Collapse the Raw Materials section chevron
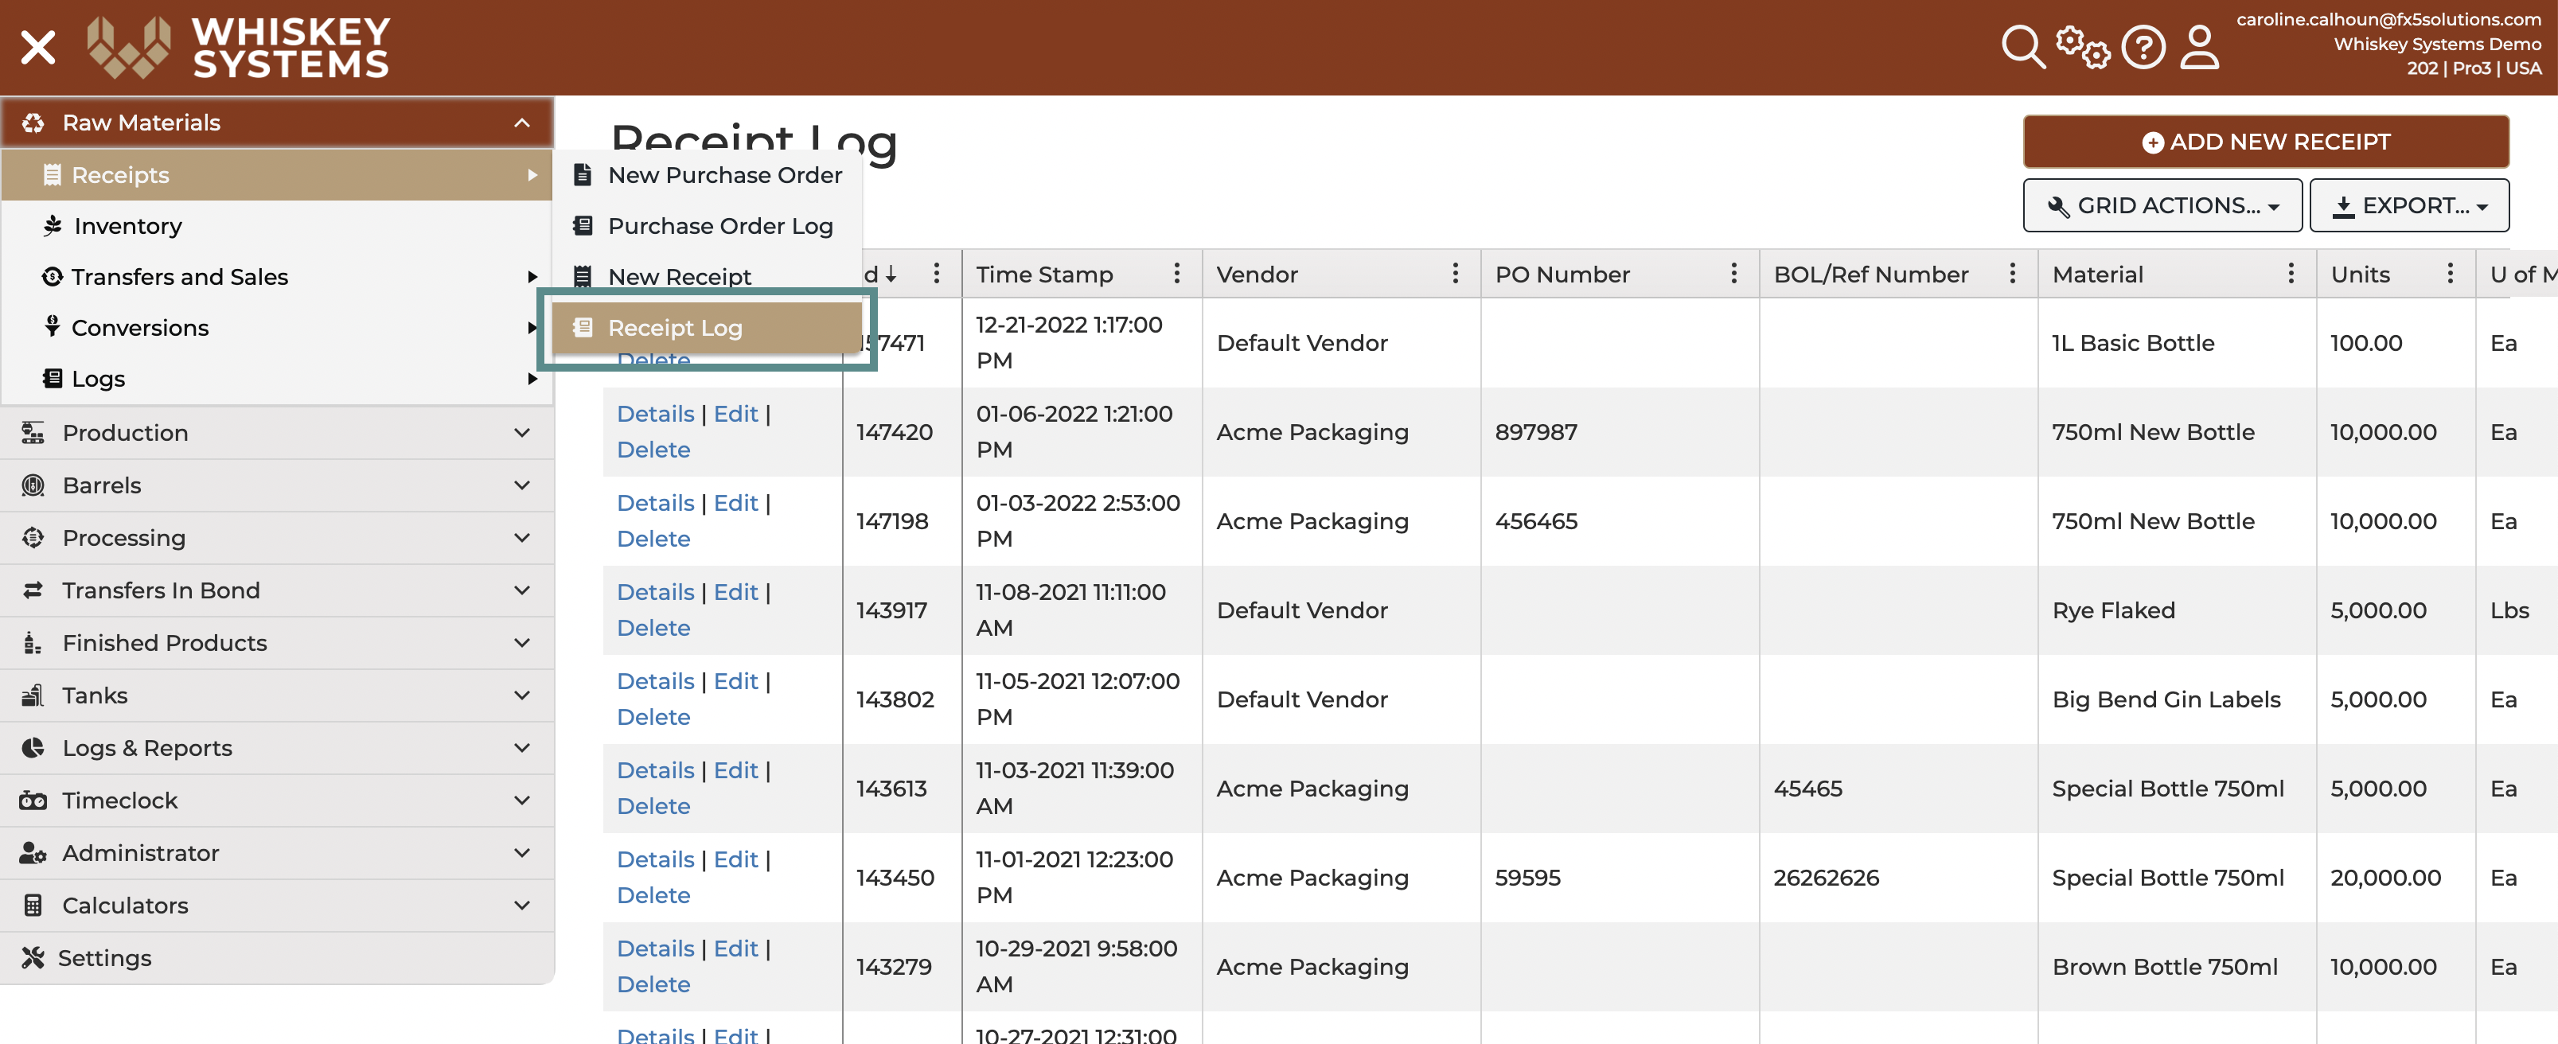This screenshot has height=1044, width=2558. [x=521, y=122]
